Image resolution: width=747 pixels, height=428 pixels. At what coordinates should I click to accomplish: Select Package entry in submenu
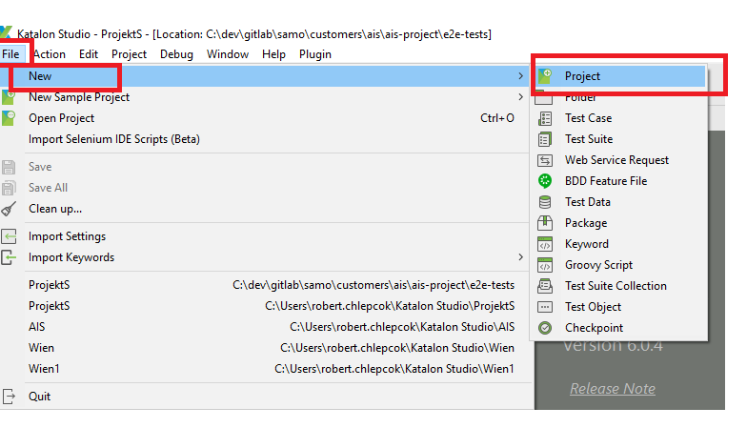[619, 223]
